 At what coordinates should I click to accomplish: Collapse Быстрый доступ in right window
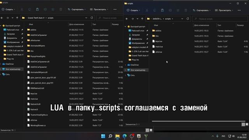tap(125, 26)
